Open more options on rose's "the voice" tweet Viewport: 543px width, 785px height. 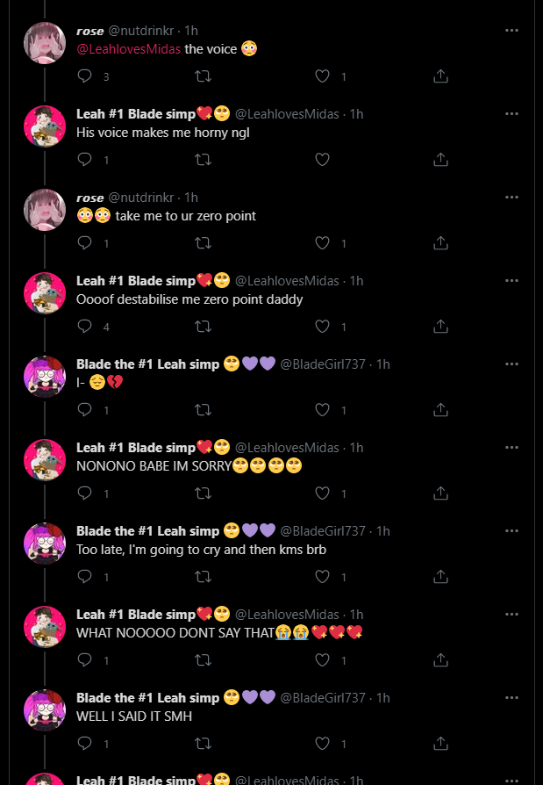tap(512, 30)
